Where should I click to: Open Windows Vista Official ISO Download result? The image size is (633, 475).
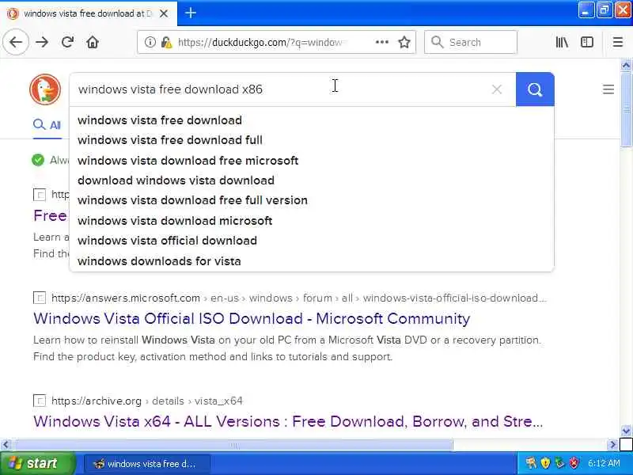pos(252,319)
